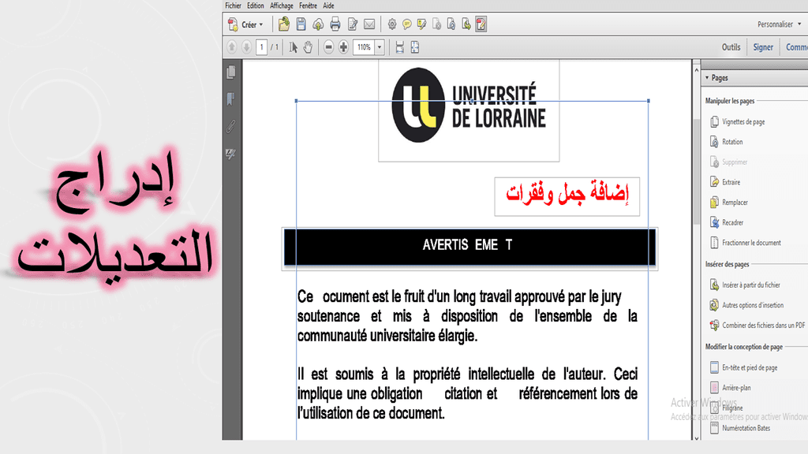
Task: Open page thumbnails sidebar icon
Action: click(231, 72)
